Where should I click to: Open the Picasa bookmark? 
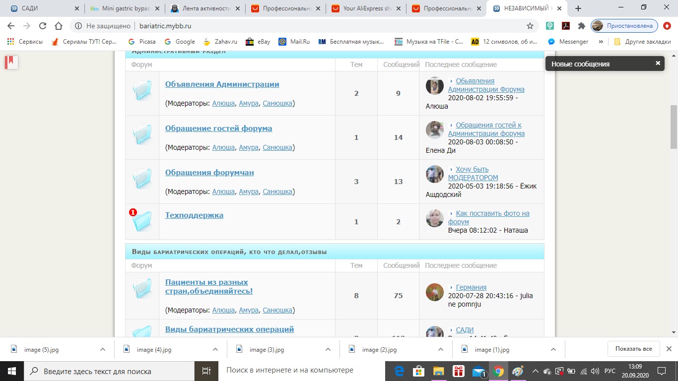click(141, 42)
